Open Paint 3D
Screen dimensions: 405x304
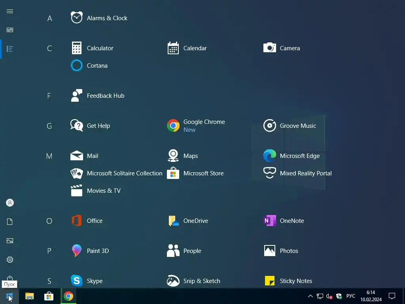(90, 251)
